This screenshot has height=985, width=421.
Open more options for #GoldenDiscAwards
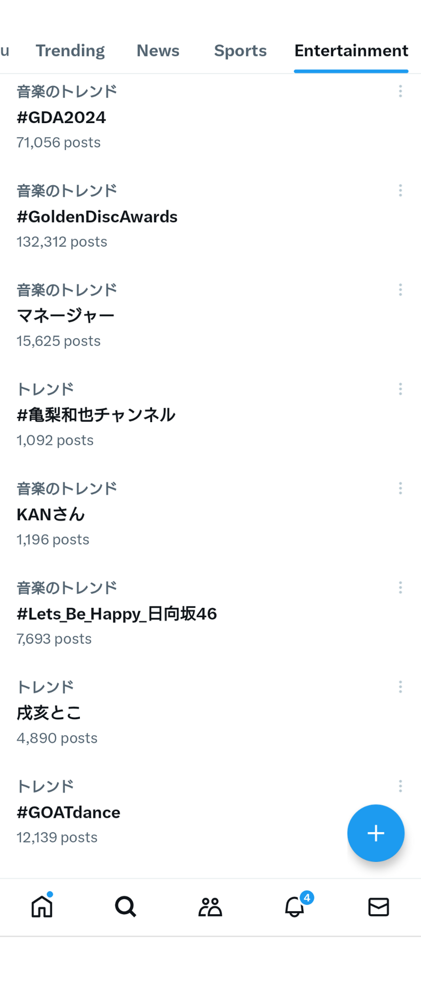coord(400,190)
